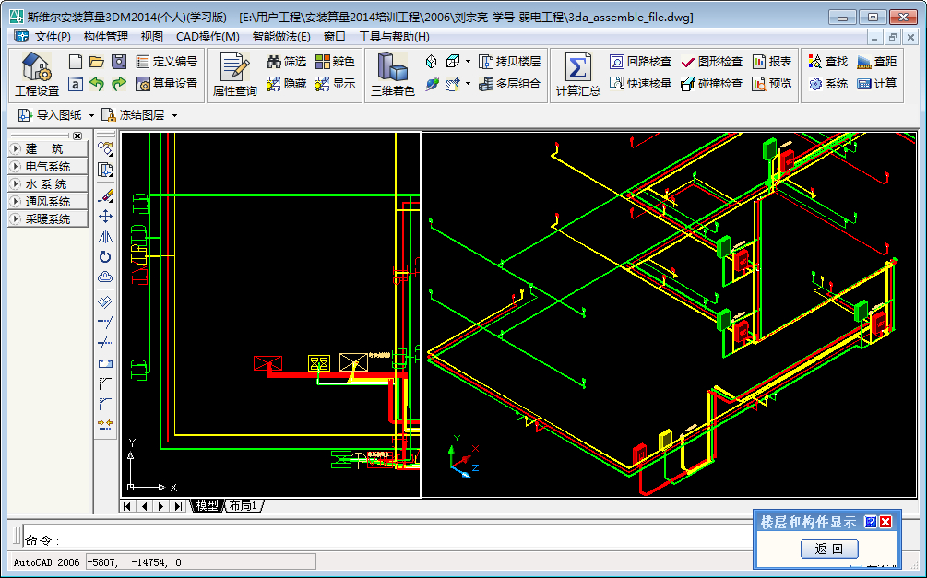Open 回路核查 circuit check
Image resolution: width=927 pixels, height=578 pixels.
641,62
